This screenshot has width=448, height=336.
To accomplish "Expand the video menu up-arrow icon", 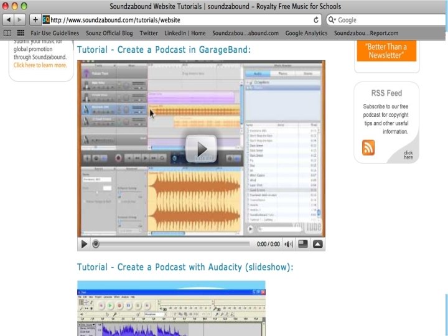I will [318, 244].
